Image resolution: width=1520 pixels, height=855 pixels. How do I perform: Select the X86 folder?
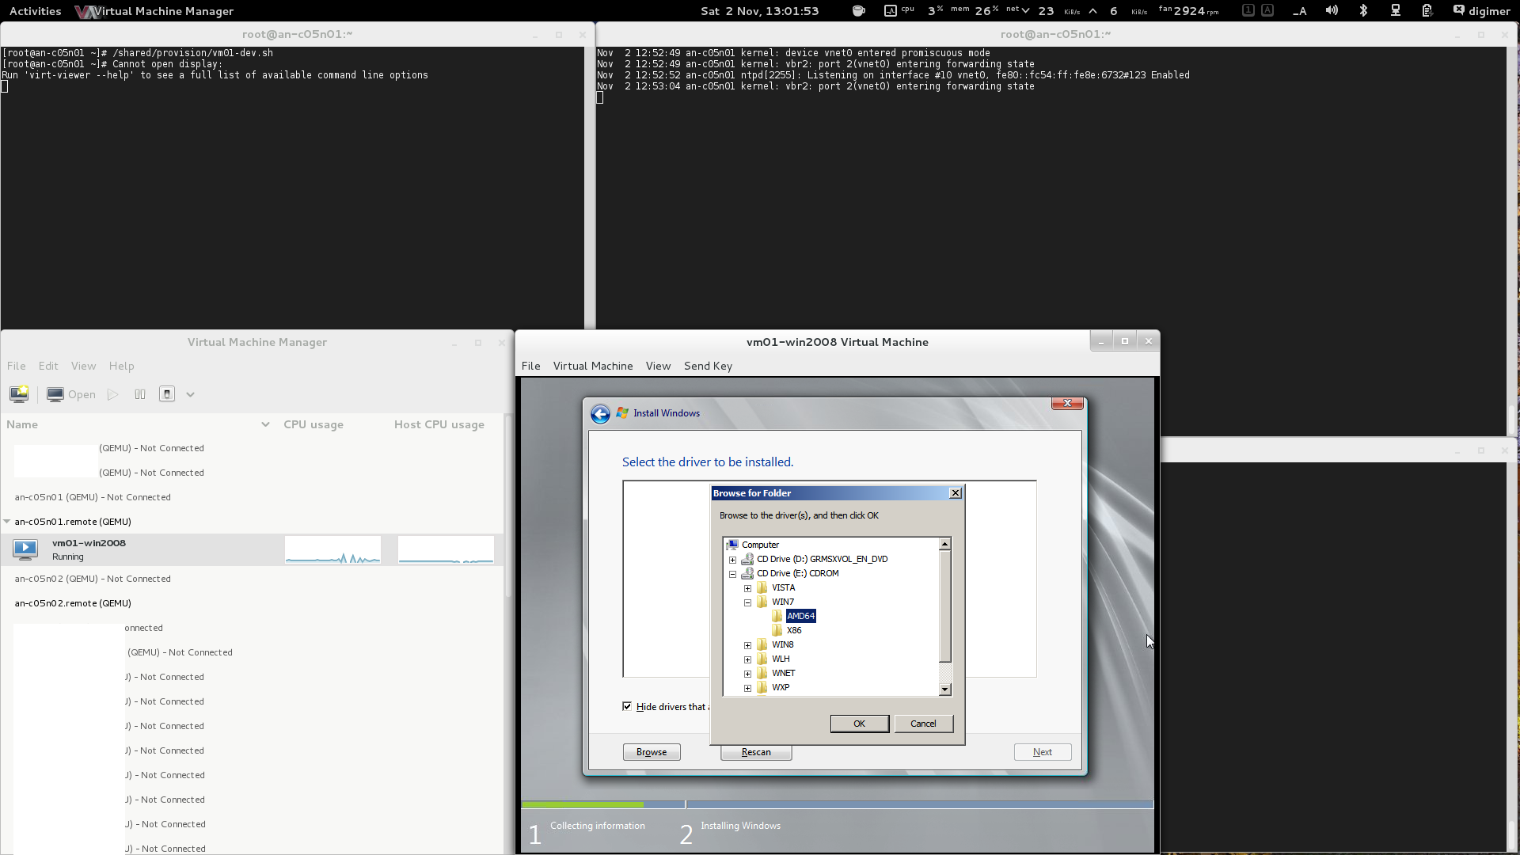pyautogui.click(x=794, y=630)
